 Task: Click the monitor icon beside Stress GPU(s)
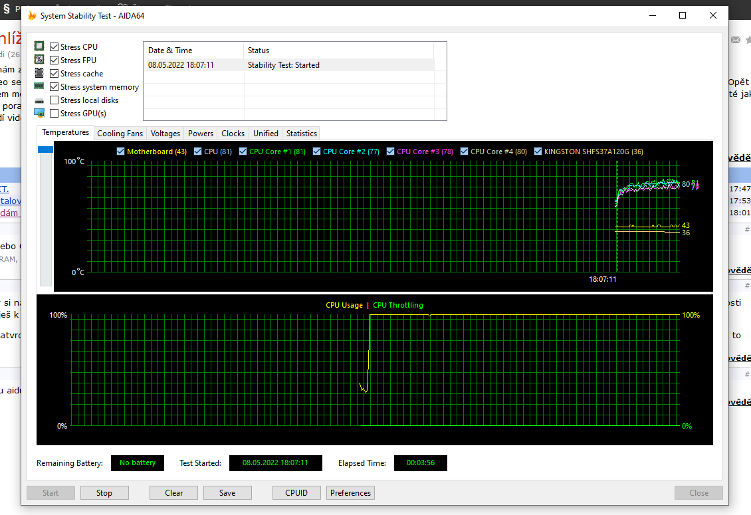pyautogui.click(x=39, y=113)
